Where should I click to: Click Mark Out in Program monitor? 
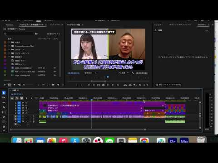[81, 85]
